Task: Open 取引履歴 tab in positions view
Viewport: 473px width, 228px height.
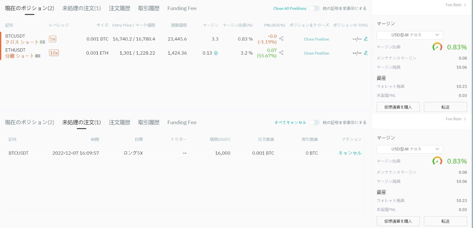Action: (x=149, y=8)
